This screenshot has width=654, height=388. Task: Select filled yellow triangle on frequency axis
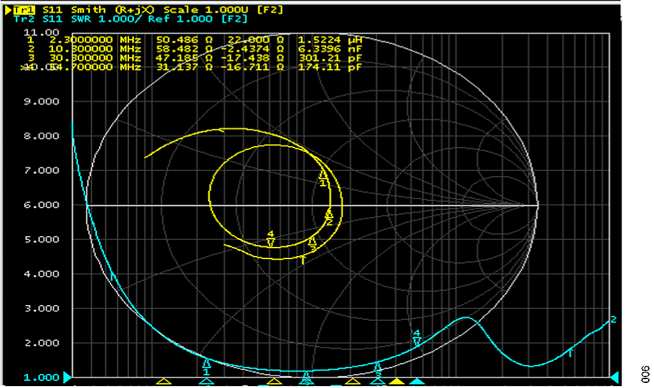pos(397,381)
